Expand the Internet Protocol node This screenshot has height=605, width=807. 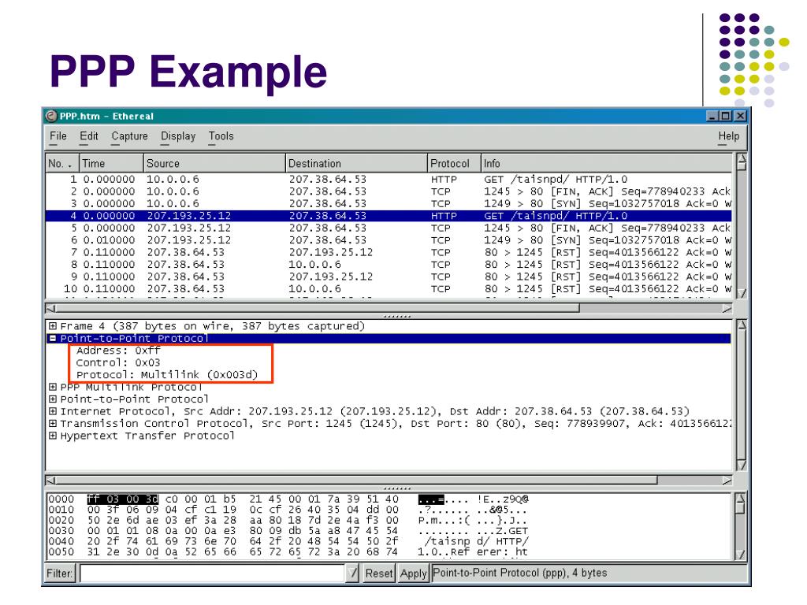point(53,411)
